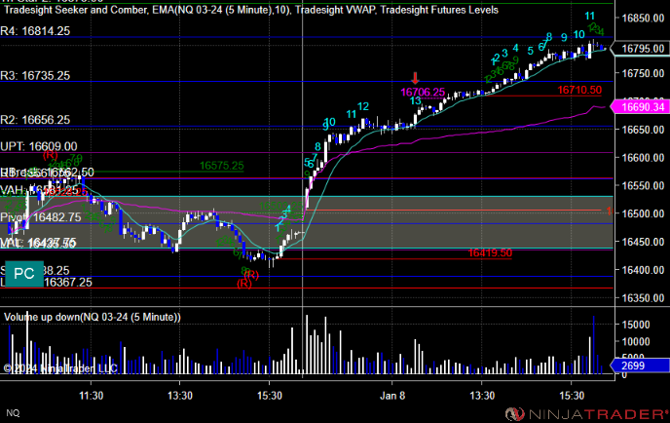Click the teal PC button
The width and height of the screenshot is (670, 423).
(24, 274)
